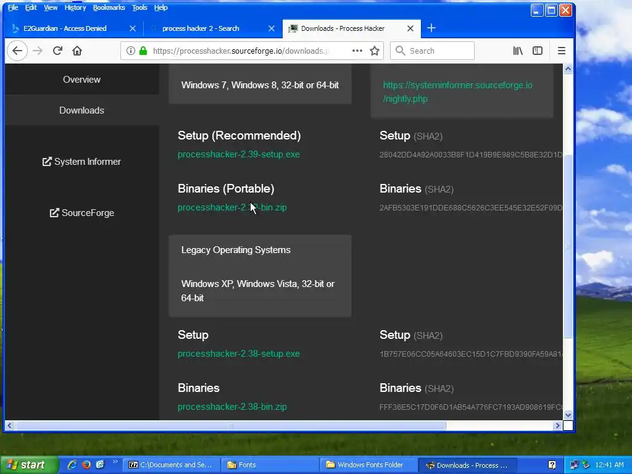Open the systeminformer nightly.php link

tap(457, 92)
